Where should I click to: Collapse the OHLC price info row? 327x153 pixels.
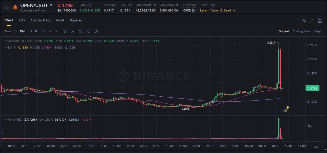pos(5,41)
